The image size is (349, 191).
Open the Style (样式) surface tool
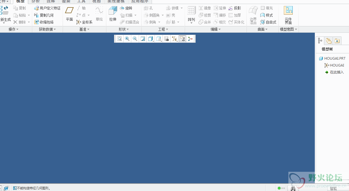click(x=267, y=15)
